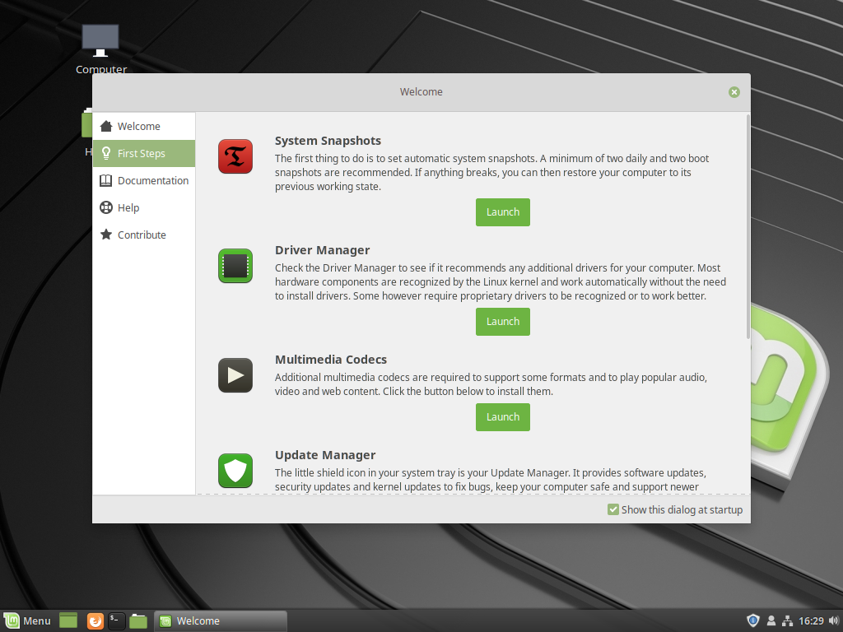Click the user icon in the system tray
The height and width of the screenshot is (632, 843).
point(771,620)
